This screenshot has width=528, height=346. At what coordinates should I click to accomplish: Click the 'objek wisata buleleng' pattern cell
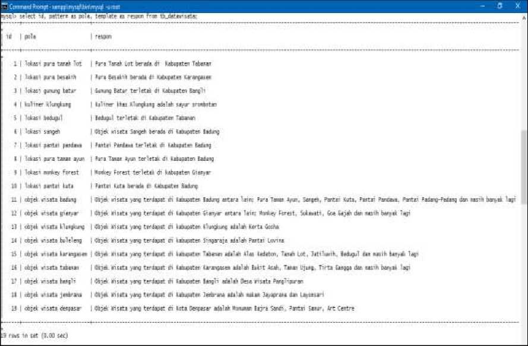pos(53,240)
